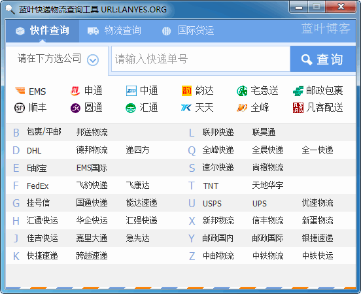Choose 联邦快递 in row L
Image resolution: width=361 pixels, height=294 pixels.
pyautogui.click(x=218, y=132)
